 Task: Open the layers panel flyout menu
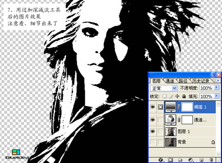click(218, 80)
